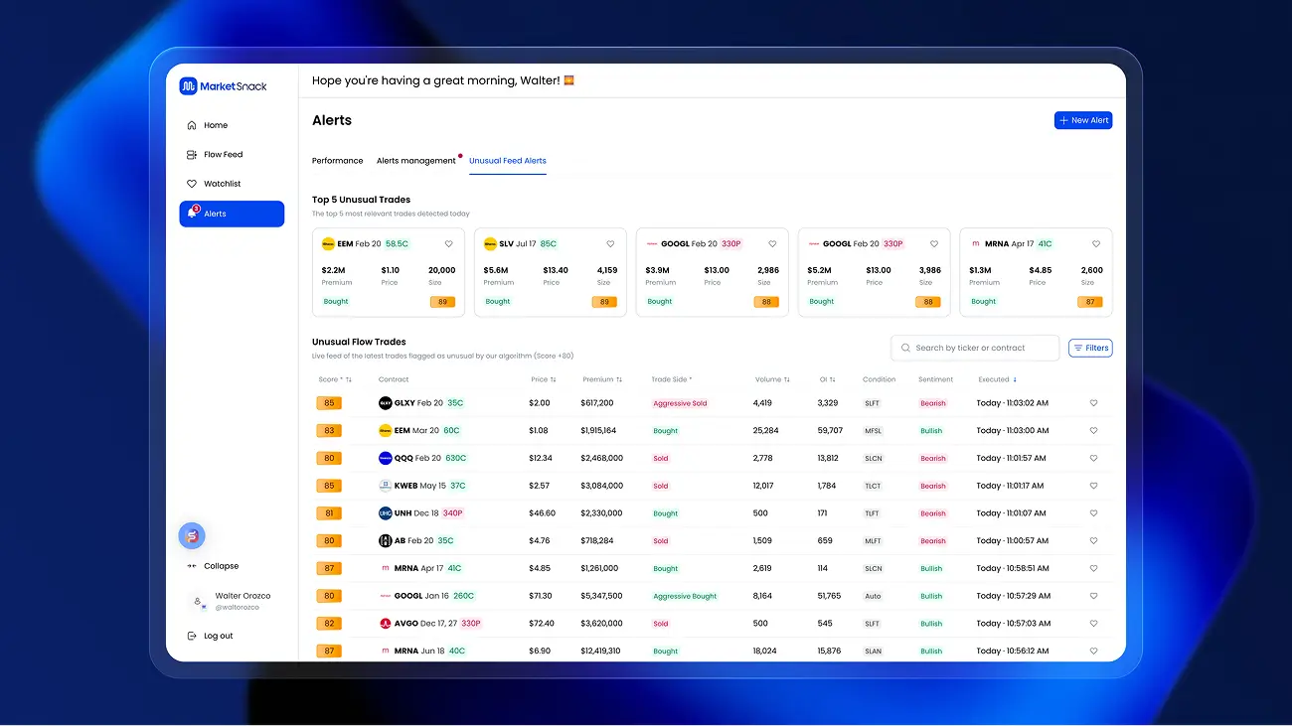Click the search ticker or contract field
The width and height of the screenshot is (1292, 726).
[x=975, y=348]
